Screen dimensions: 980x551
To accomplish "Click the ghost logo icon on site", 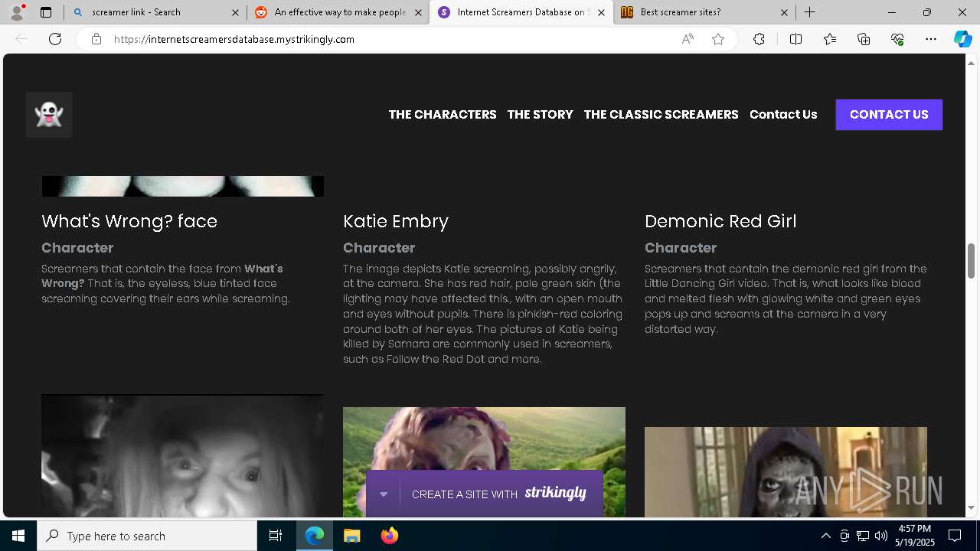I will [49, 115].
